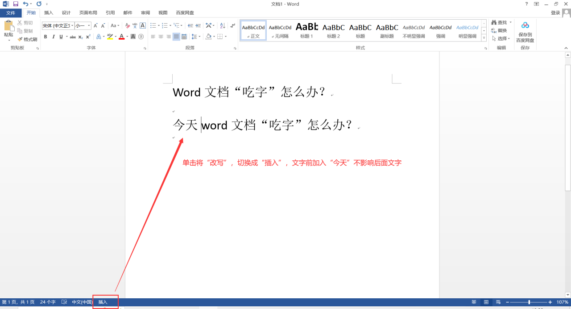Click the Character Border (A) icon
The image size is (571, 309).
(143, 25)
